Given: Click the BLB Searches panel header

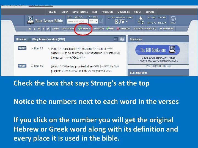Looking at the screenshot, I should (158, 72).
